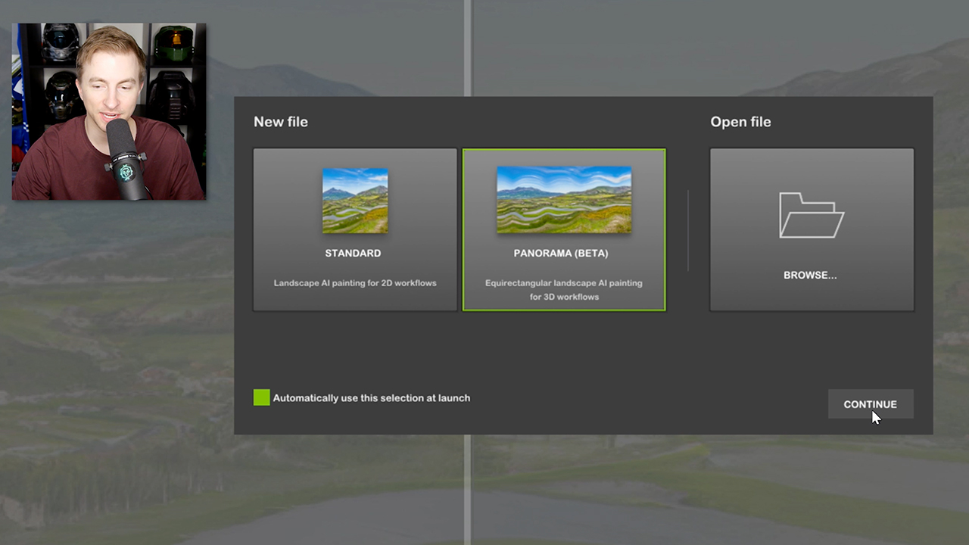The height and width of the screenshot is (545, 969).
Task: Click the Standard landscape thumbnail image
Action: [x=355, y=201]
